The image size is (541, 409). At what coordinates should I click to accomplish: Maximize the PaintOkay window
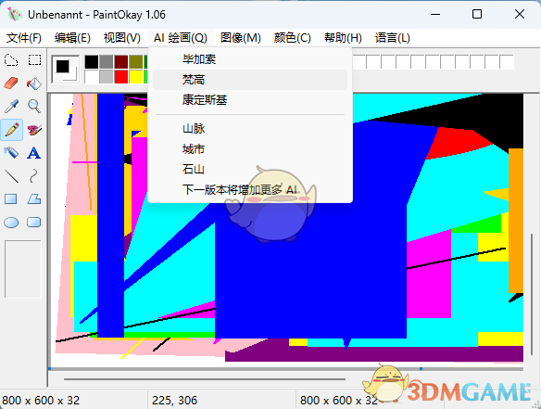click(477, 14)
